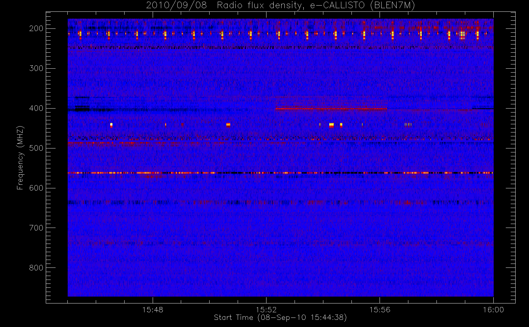The height and width of the screenshot is (327, 529).
Task: Click the 500 frequency tick label
Action: pos(36,148)
